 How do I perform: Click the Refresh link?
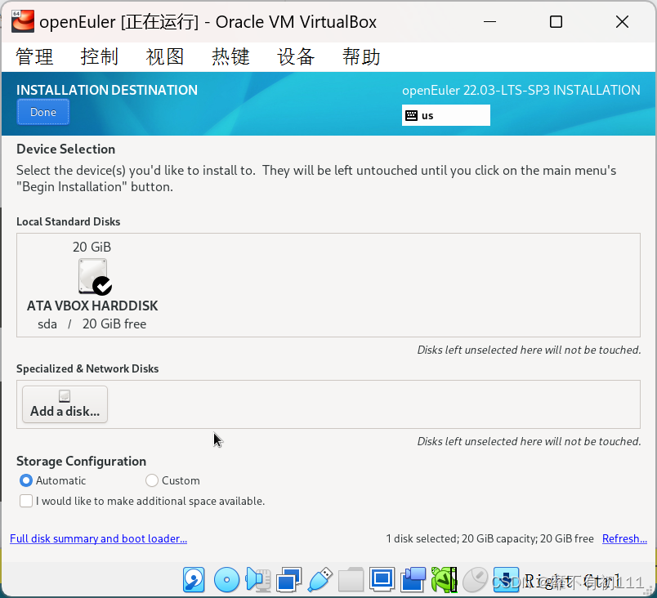(x=624, y=538)
